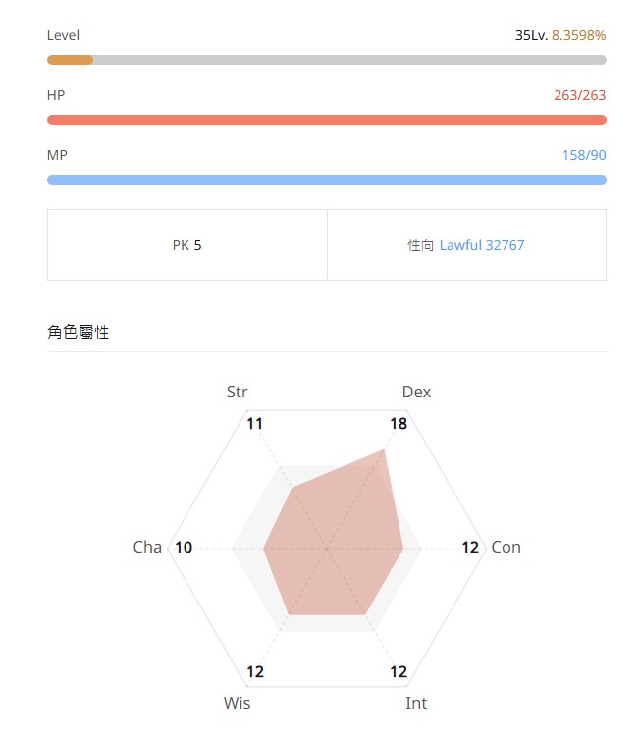Viewport: 639px width, 738px height.
Task: Click the center of the attribute radar chart
Action: [x=327, y=547]
